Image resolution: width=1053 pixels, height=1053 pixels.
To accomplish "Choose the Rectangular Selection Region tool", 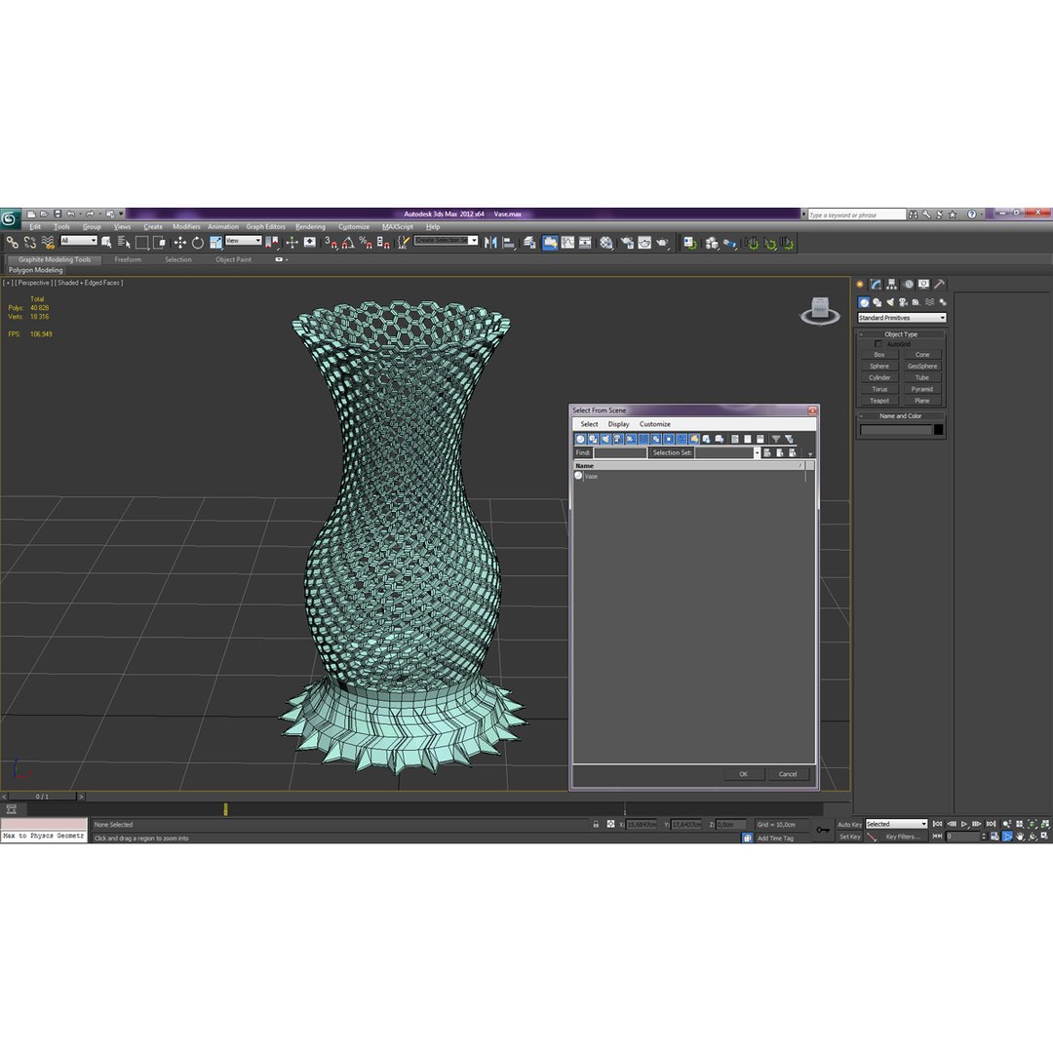I will (x=141, y=243).
